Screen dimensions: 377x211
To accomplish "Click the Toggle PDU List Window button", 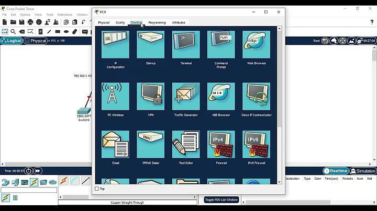I will [221, 200].
